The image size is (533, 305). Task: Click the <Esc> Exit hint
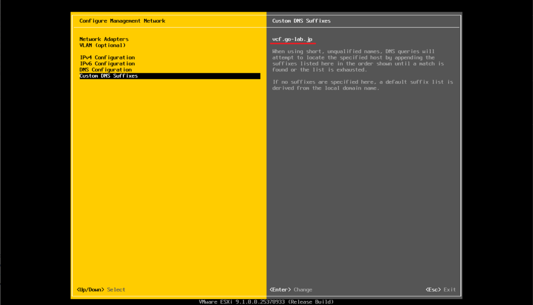[441, 289]
